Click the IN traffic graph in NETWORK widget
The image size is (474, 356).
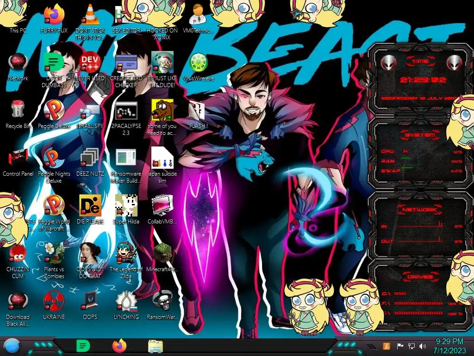pos(420,225)
